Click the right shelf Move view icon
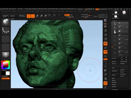The height and width of the screenshot is (98, 131). click(105, 71)
